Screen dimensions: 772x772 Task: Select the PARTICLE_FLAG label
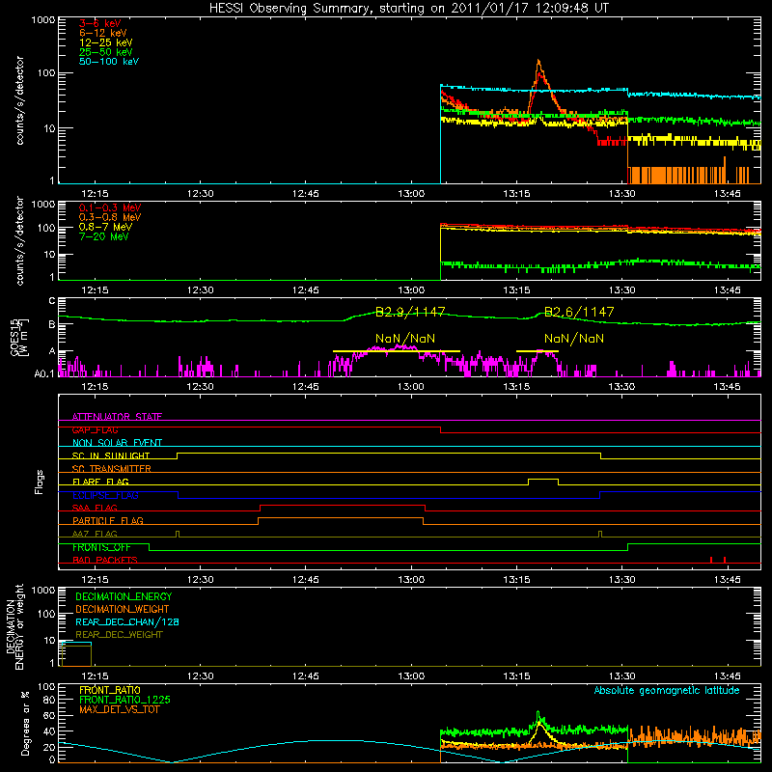(108, 520)
